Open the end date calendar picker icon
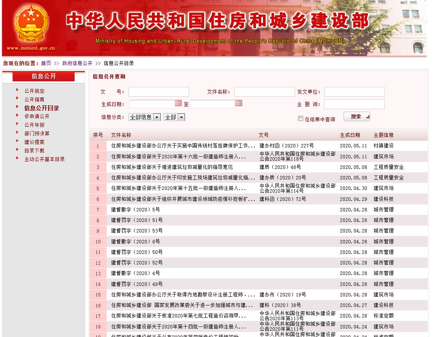Screen dimensions: 434x337 (239, 103)
